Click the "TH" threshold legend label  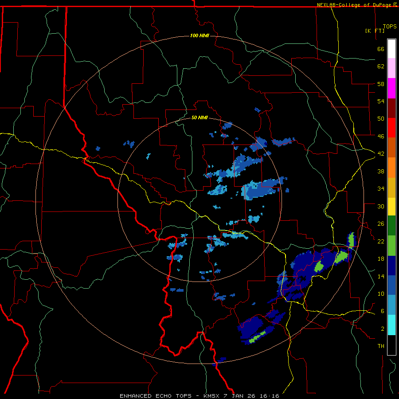click(x=381, y=346)
